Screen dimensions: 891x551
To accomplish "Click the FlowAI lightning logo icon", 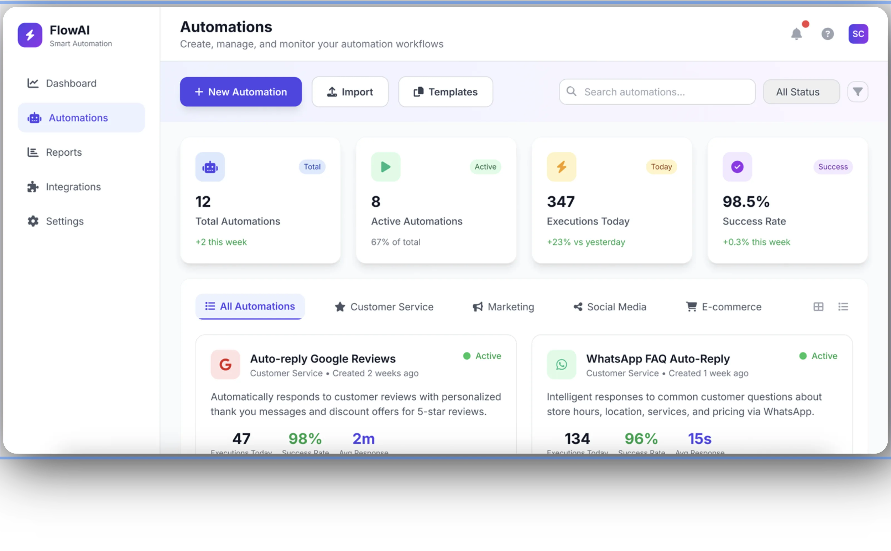I will tap(30, 35).
